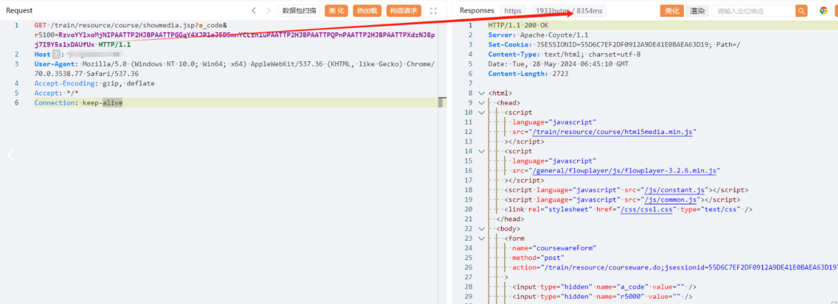Screen dimensions: 838x304
Task: Open response in Chrome browser icon
Action: coord(823,11)
